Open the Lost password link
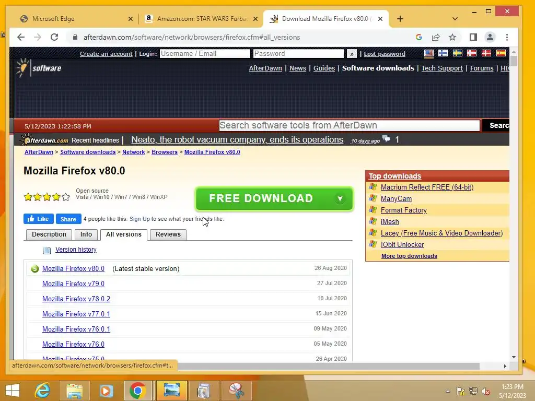The height and width of the screenshot is (401, 535). click(385, 54)
